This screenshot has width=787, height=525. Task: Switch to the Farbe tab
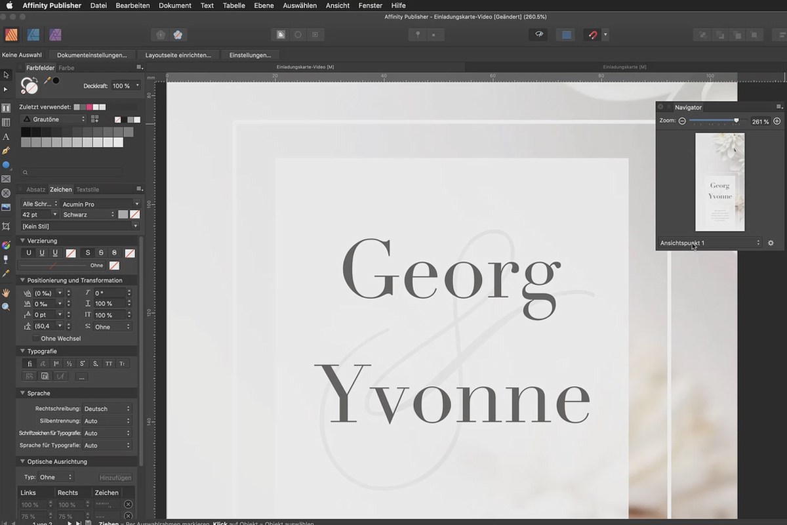(66, 67)
